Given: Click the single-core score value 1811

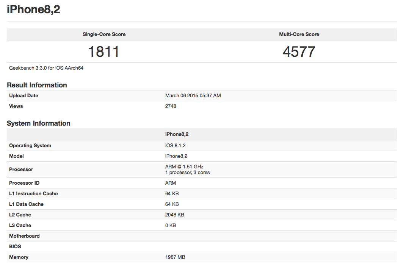Looking at the screenshot, I should [x=103, y=51].
